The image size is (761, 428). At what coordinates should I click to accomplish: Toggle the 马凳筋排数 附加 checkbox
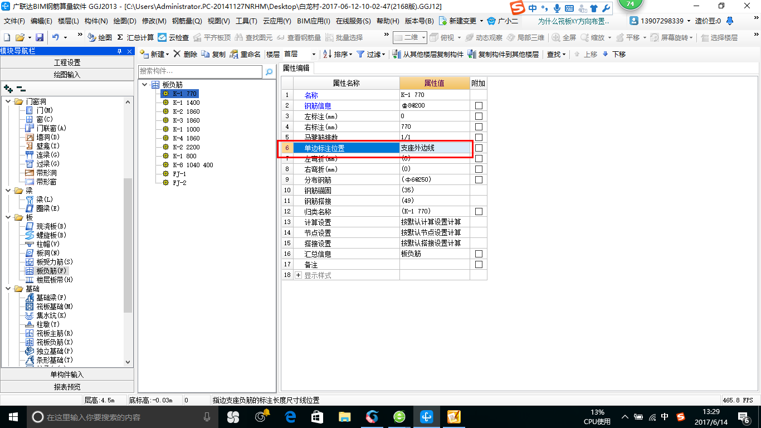pos(479,137)
